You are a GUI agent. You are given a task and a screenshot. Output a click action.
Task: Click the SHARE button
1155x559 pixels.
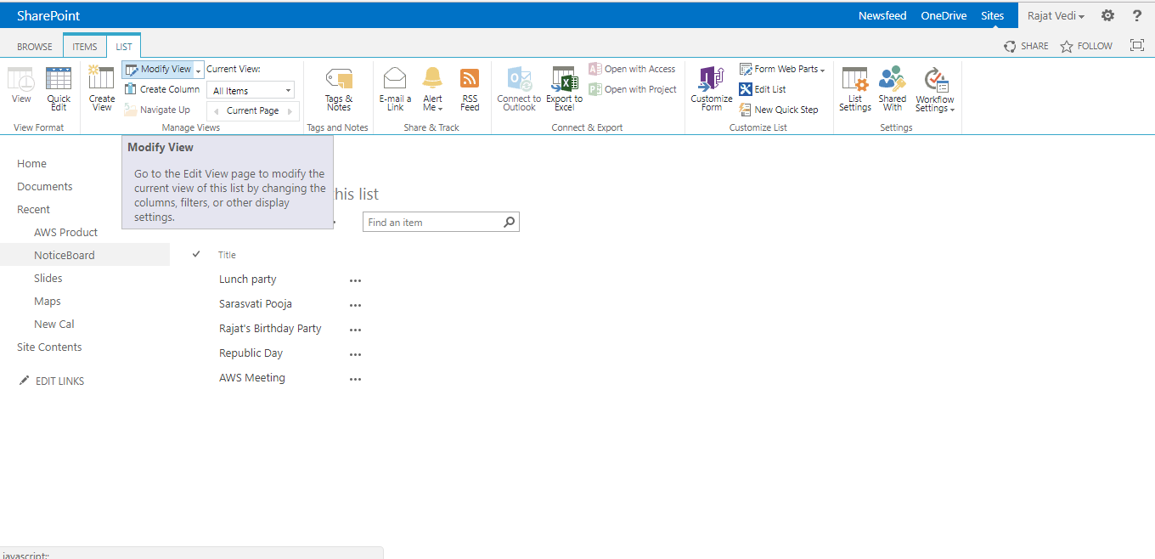coord(1026,46)
